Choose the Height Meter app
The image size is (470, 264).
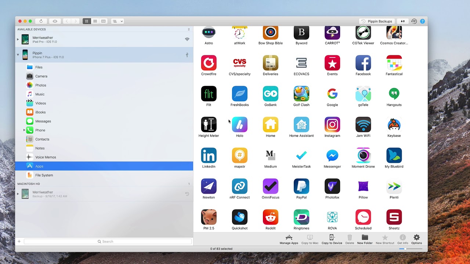tap(209, 124)
